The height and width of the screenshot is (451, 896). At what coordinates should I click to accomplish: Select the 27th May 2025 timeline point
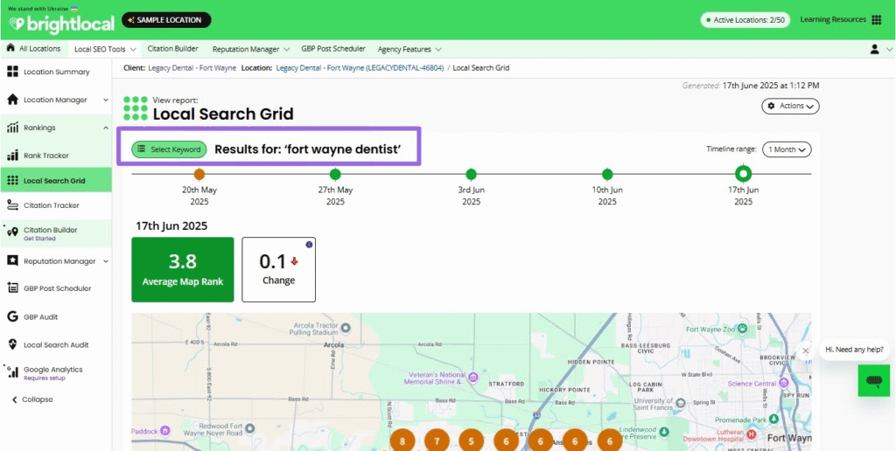coord(335,174)
